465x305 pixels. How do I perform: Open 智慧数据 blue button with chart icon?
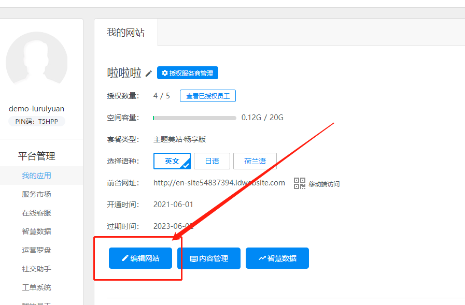pos(277,258)
